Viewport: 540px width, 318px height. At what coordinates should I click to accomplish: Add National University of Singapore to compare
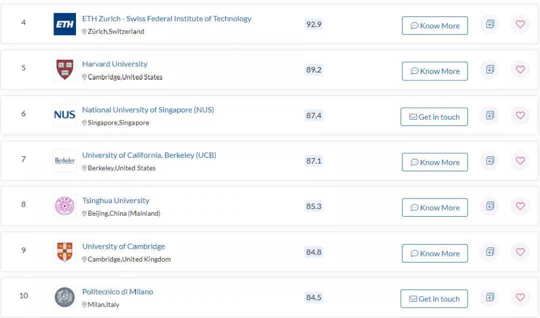489,115
